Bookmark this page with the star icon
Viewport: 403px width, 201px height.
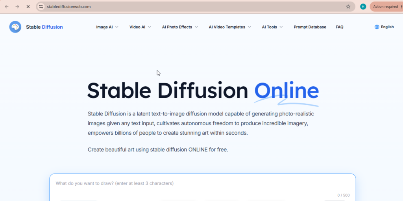tap(348, 7)
